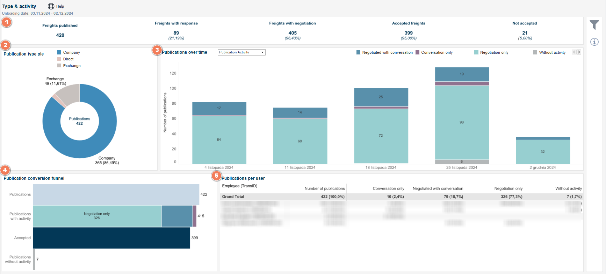
Task: Click the bar segment labeled 14
Action: click(300, 112)
